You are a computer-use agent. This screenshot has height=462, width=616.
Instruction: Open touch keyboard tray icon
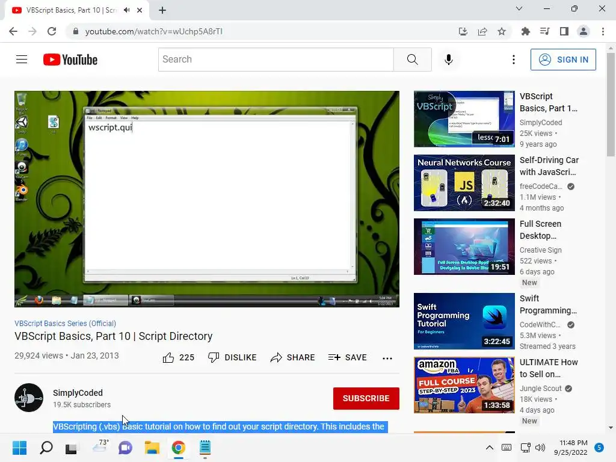coord(507,448)
